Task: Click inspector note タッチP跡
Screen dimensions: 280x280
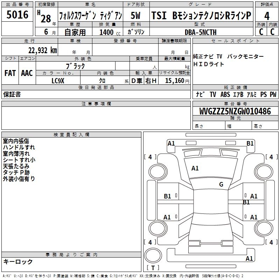Action: click(x=16, y=173)
